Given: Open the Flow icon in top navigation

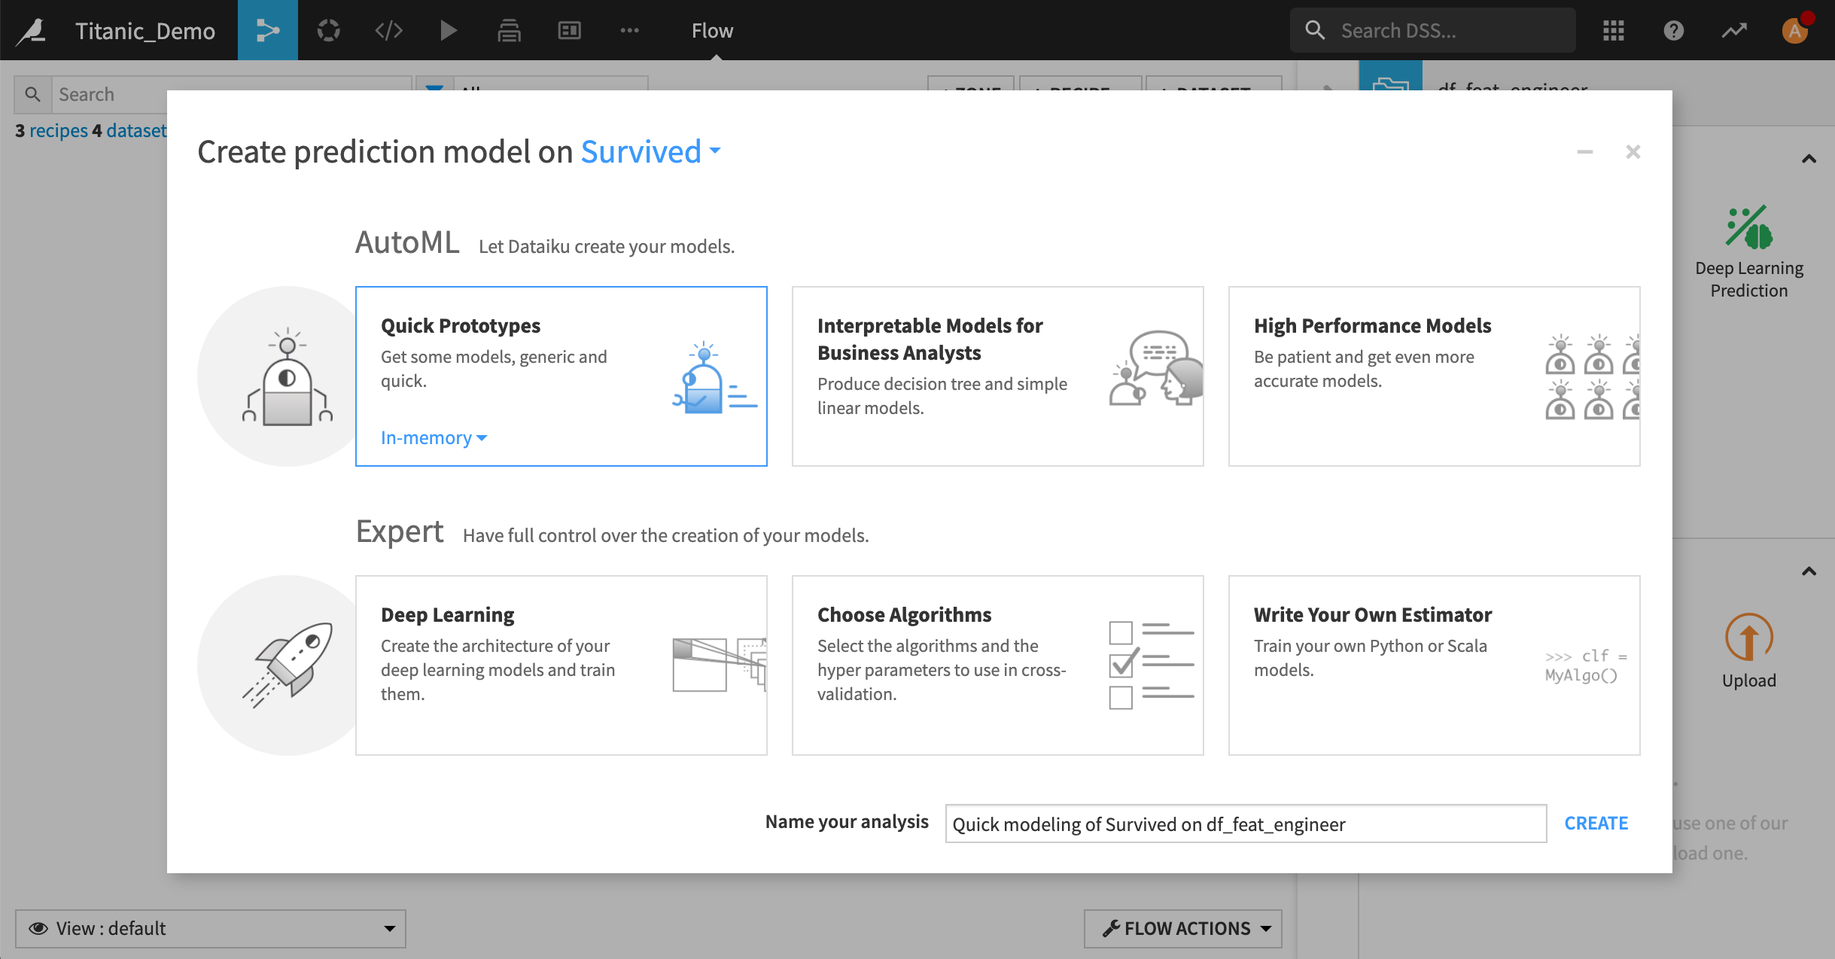Looking at the screenshot, I should pyautogui.click(x=267, y=31).
